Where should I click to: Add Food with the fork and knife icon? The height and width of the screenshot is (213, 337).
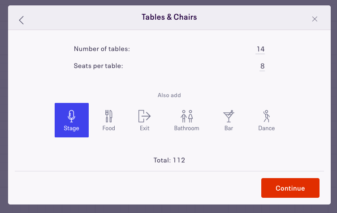(x=108, y=116)
